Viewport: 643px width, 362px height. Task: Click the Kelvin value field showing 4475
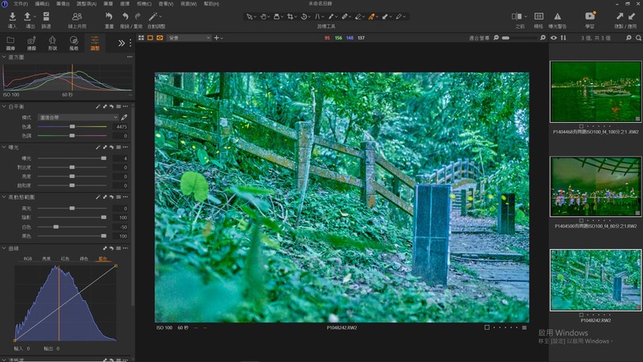(x=120, y=127)
